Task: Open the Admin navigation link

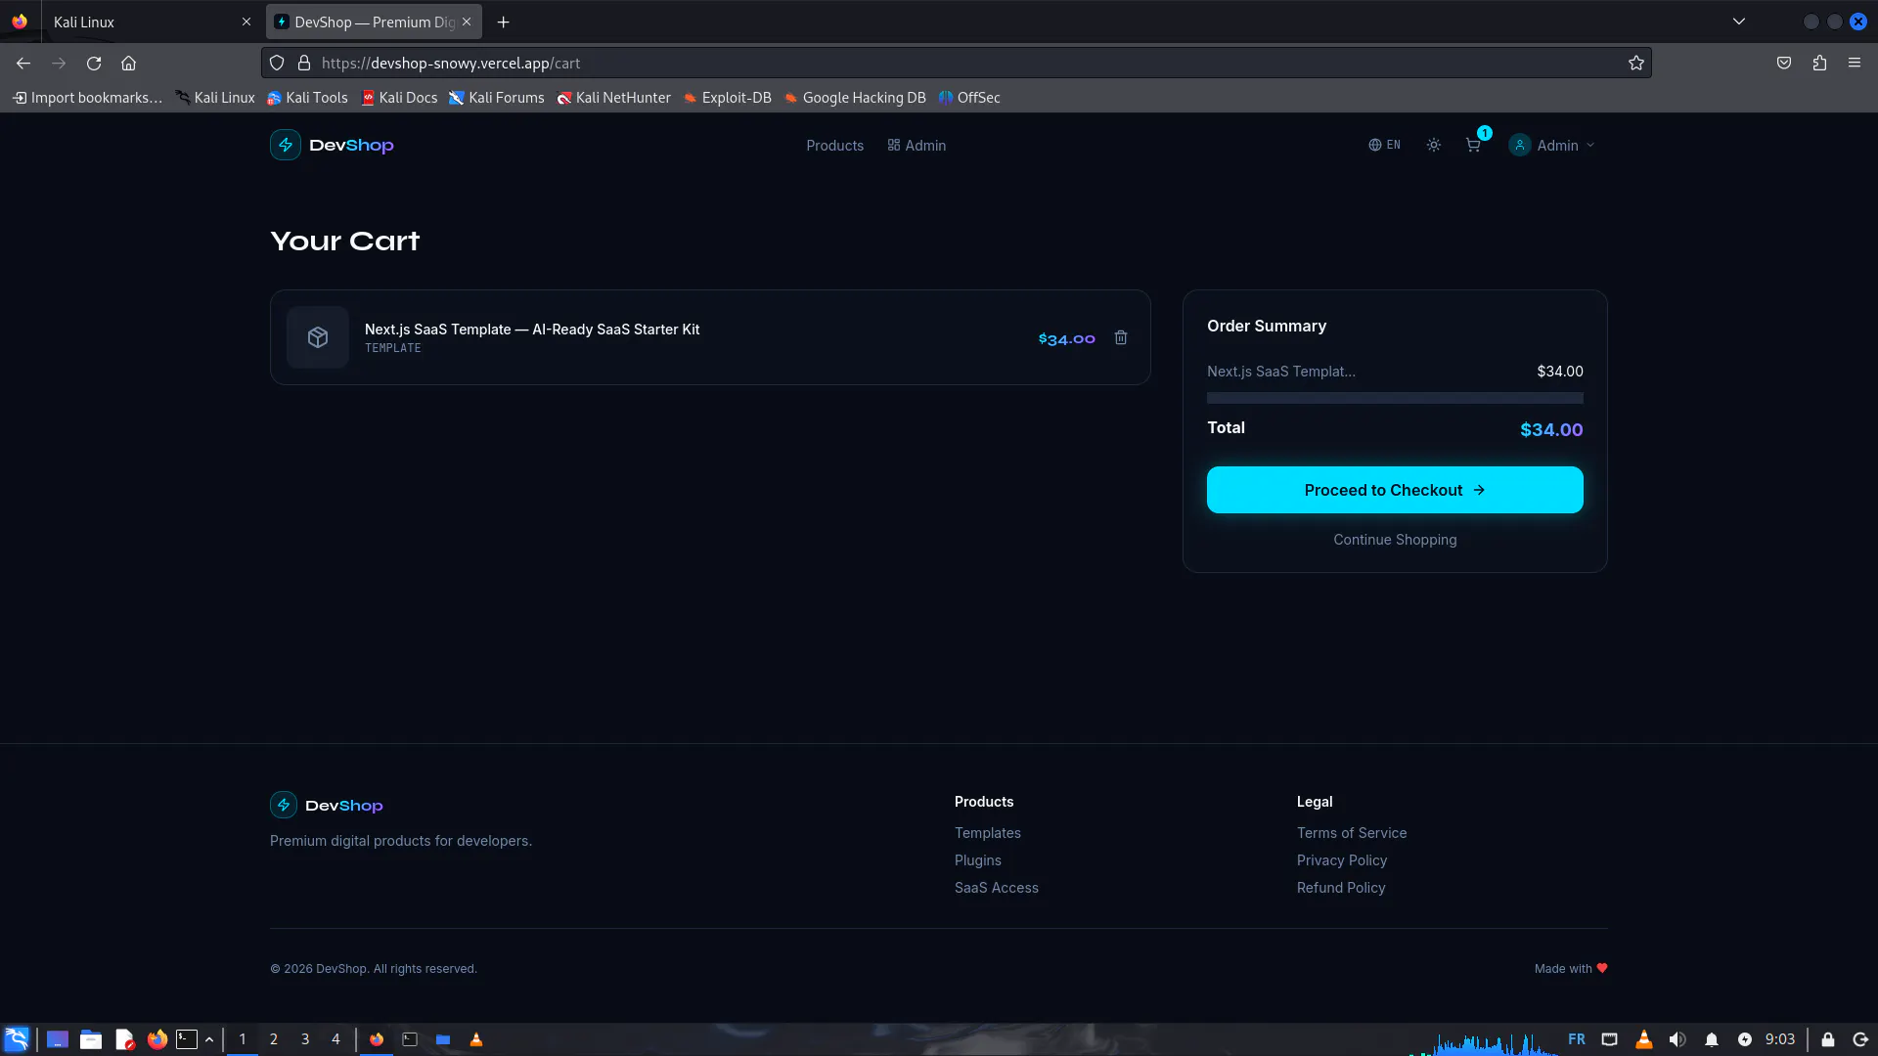Action: [x=917, y=145]
